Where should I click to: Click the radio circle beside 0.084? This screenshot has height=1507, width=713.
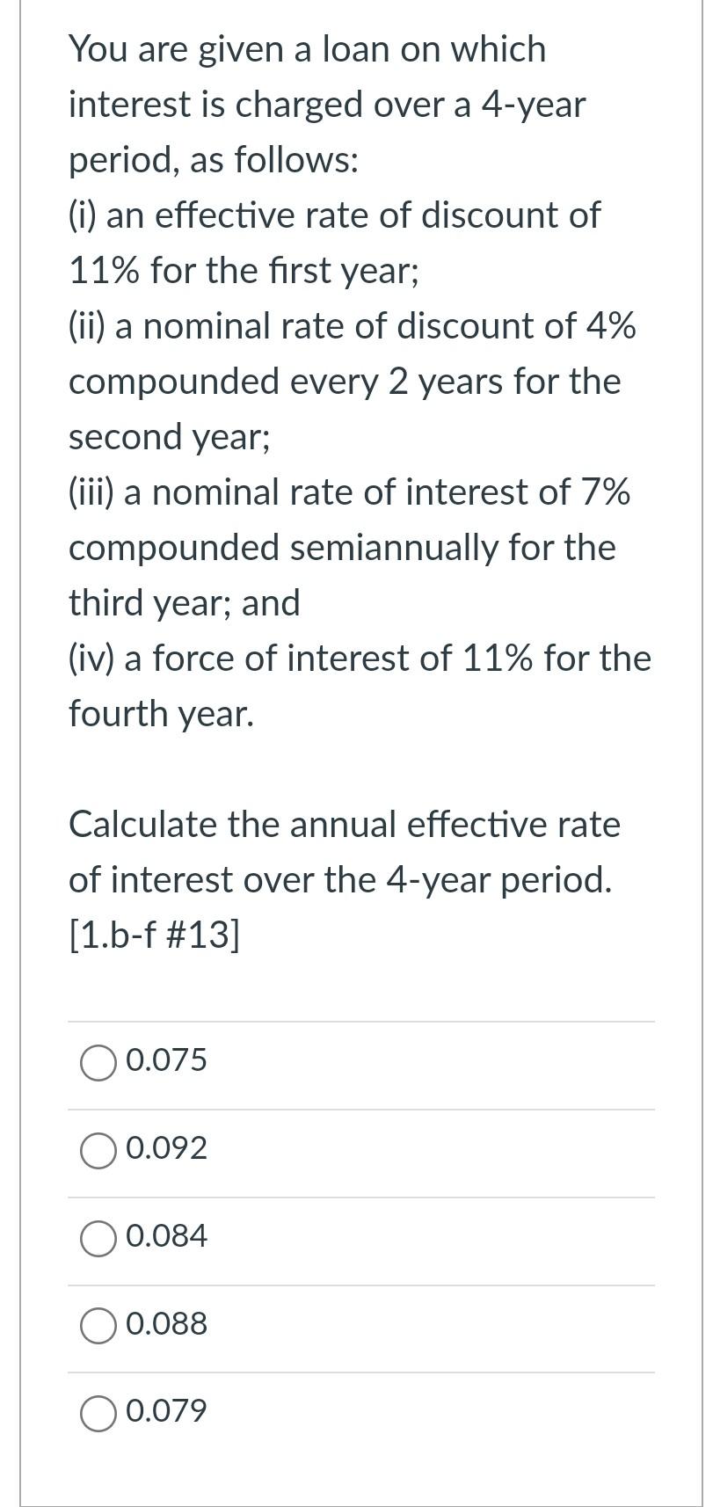pos(99,1238)
